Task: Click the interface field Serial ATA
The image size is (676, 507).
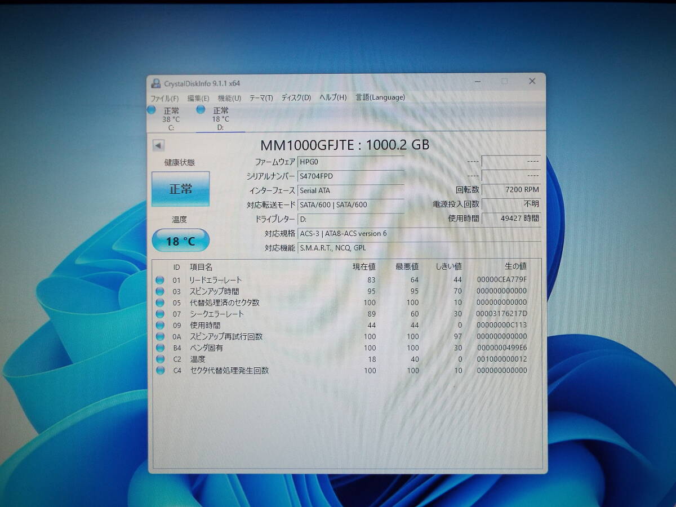Action: coord(350,190)
